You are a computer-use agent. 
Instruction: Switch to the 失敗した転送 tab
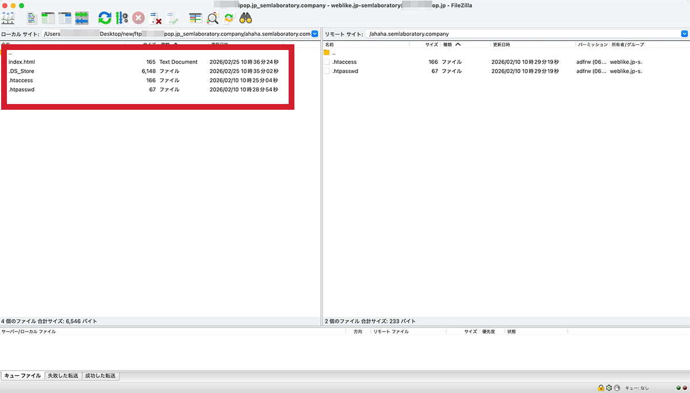63,376
